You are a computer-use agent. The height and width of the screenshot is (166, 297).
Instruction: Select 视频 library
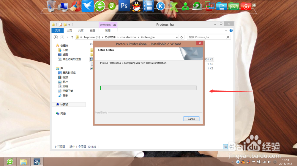tap(65, 77)
